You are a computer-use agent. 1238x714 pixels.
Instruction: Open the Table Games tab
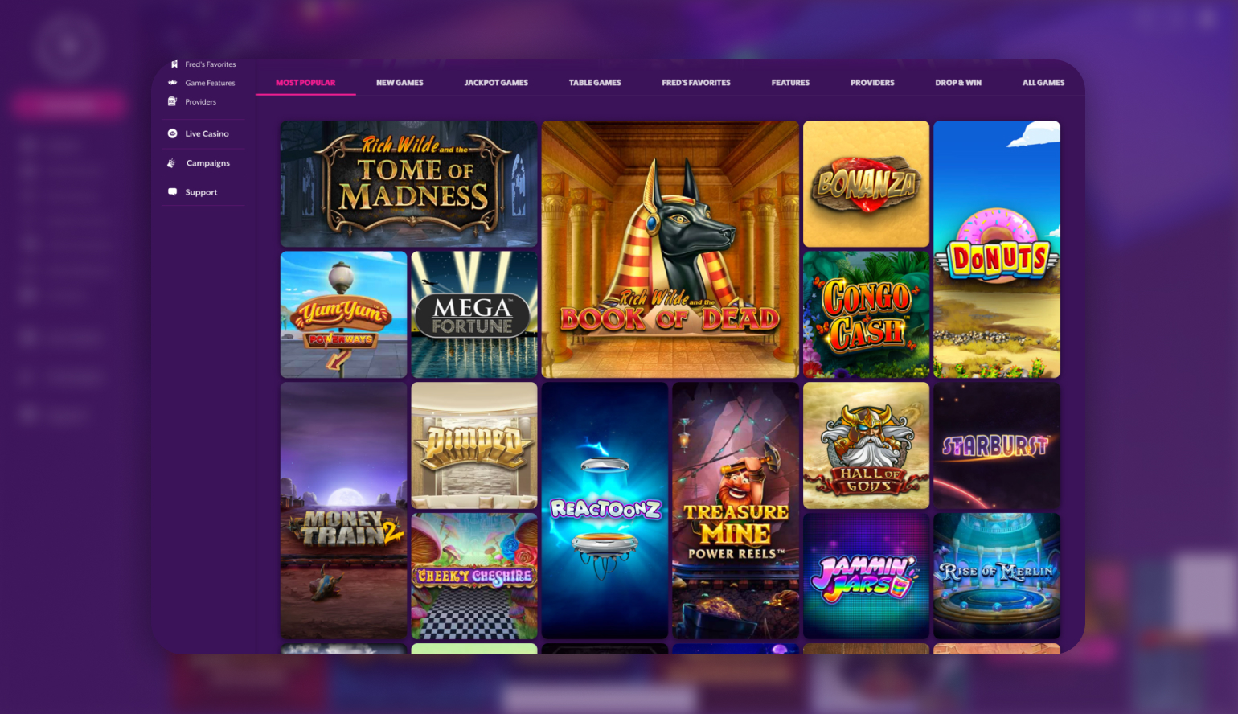click(x=595, y=83)
